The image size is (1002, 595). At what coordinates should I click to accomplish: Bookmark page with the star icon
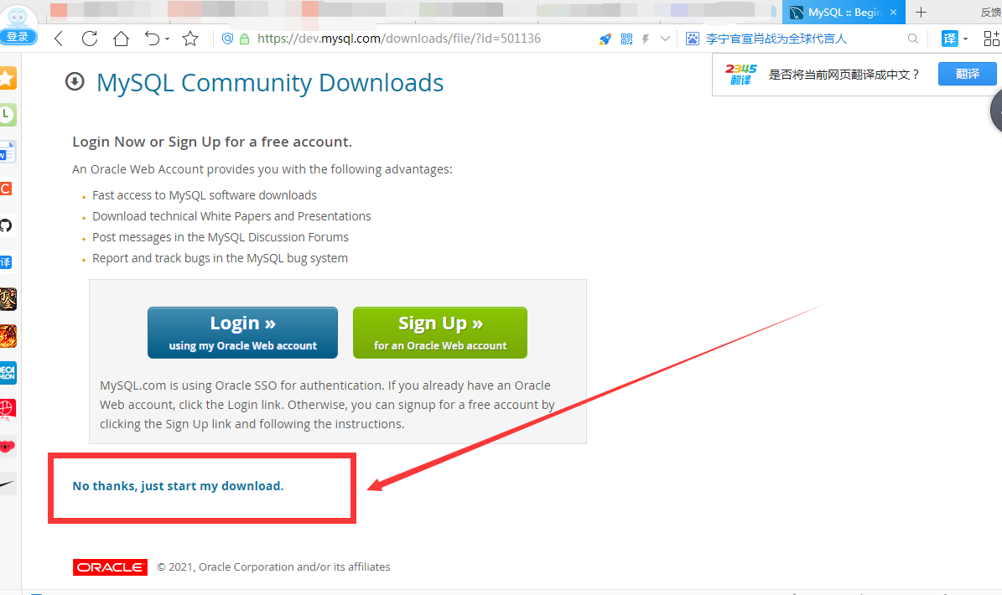(x=189, y=39)
